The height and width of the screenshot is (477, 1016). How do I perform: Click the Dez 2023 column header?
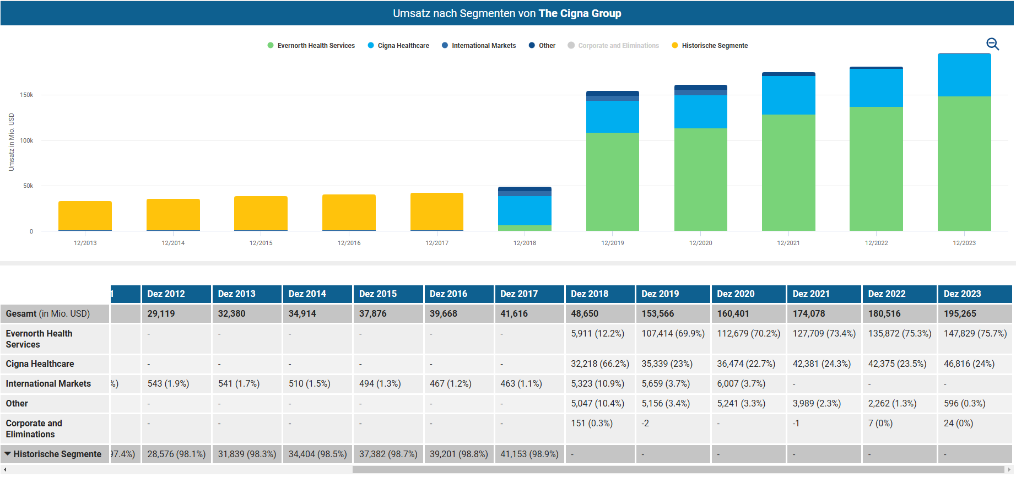(975, 294)
